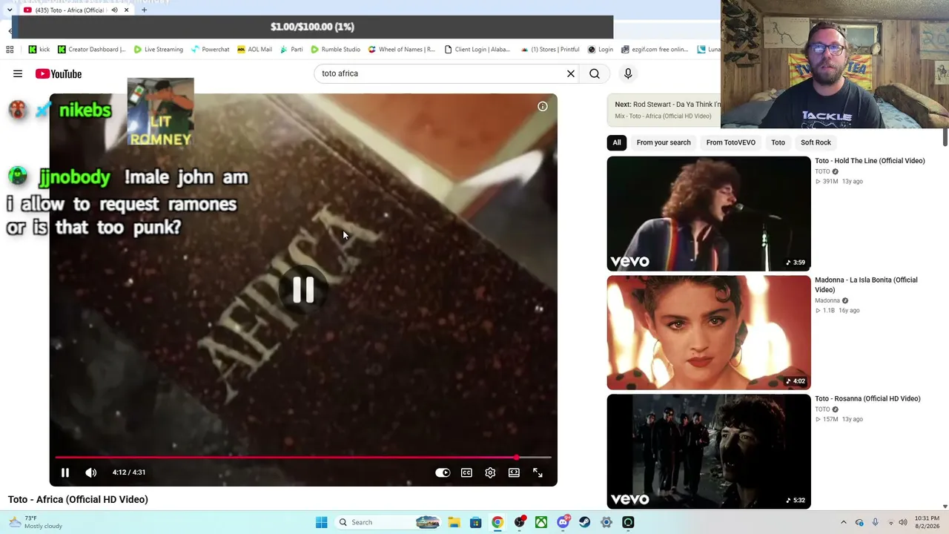Select the Toto filter chip
This screenshot has height=534, width=949.
(778, 142)
